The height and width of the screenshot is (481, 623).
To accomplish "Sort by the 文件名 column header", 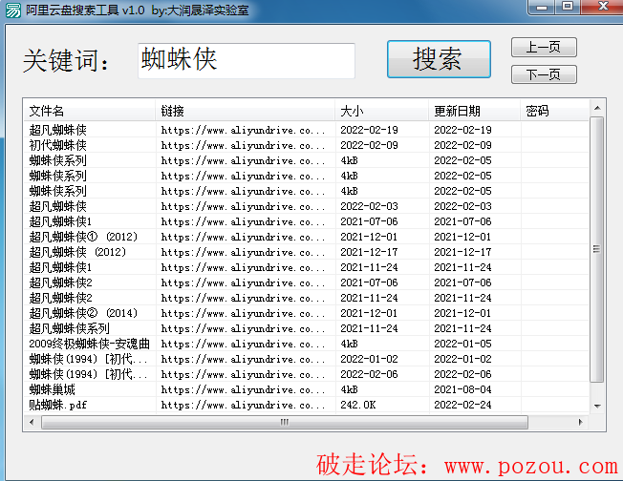I will (90, 111).
